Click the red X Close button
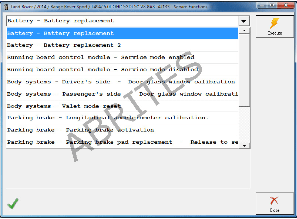This screenshot has width=297, height=219. [275, 203]
